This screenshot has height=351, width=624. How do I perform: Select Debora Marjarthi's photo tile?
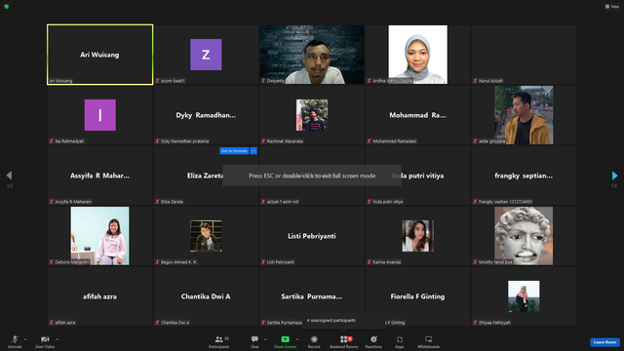(x=99, y=236)
